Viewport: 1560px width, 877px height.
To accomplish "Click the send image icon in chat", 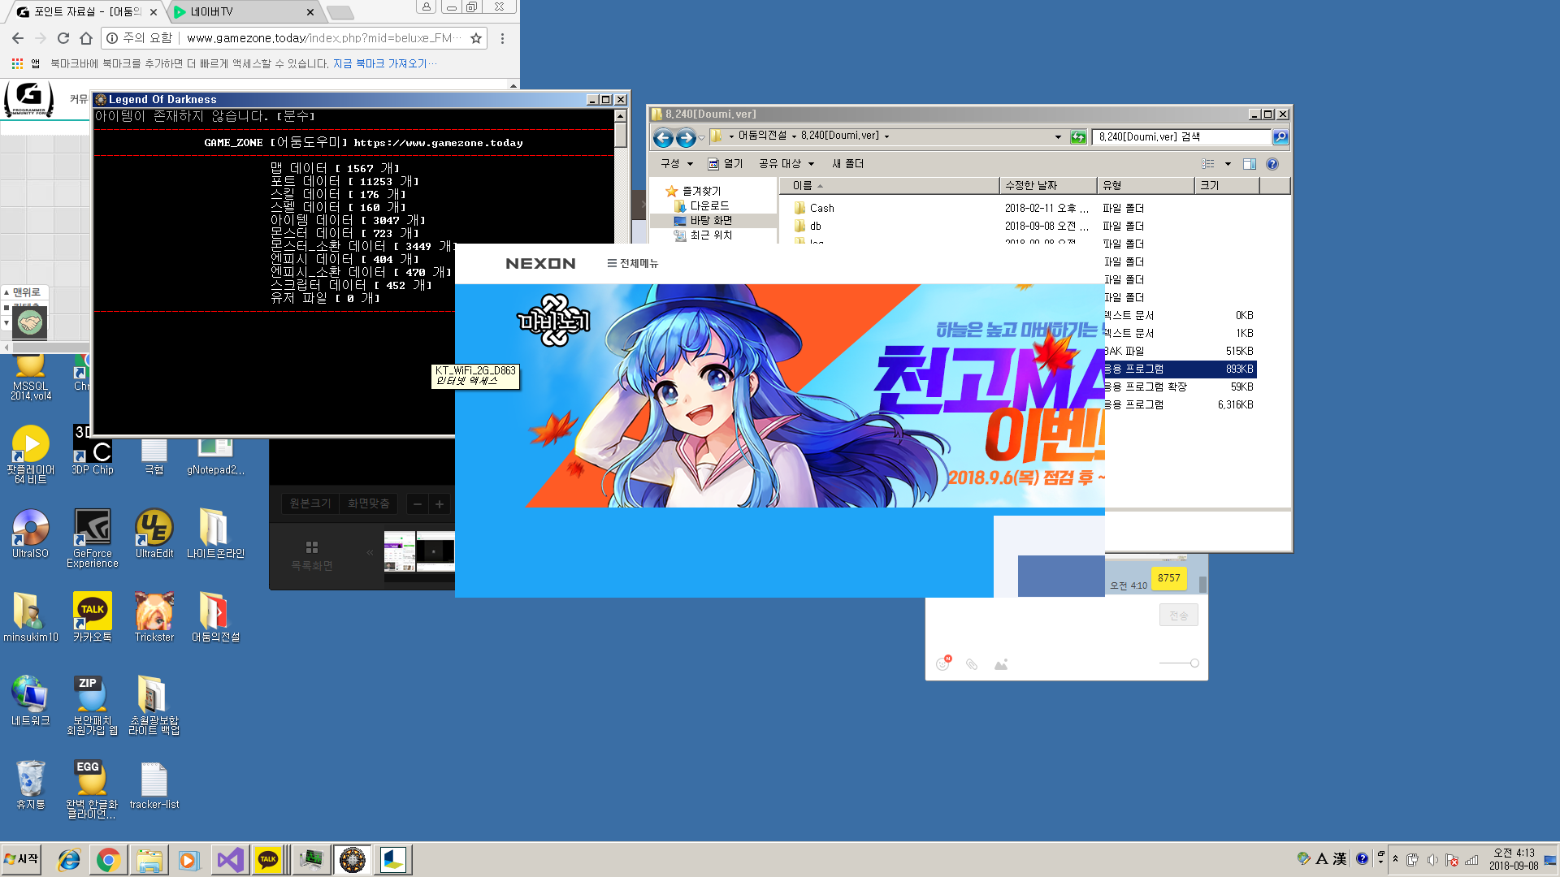I will pyautogui.click(x=1001, y=664).
